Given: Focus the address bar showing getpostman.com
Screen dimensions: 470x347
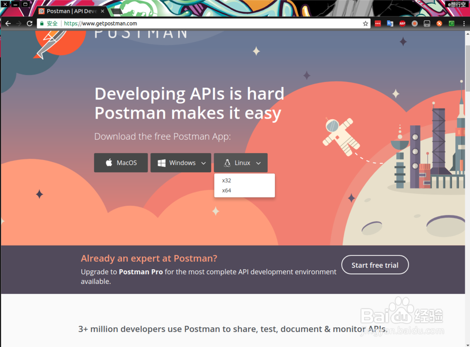Looking at the screenshot, I should point(204,24).
